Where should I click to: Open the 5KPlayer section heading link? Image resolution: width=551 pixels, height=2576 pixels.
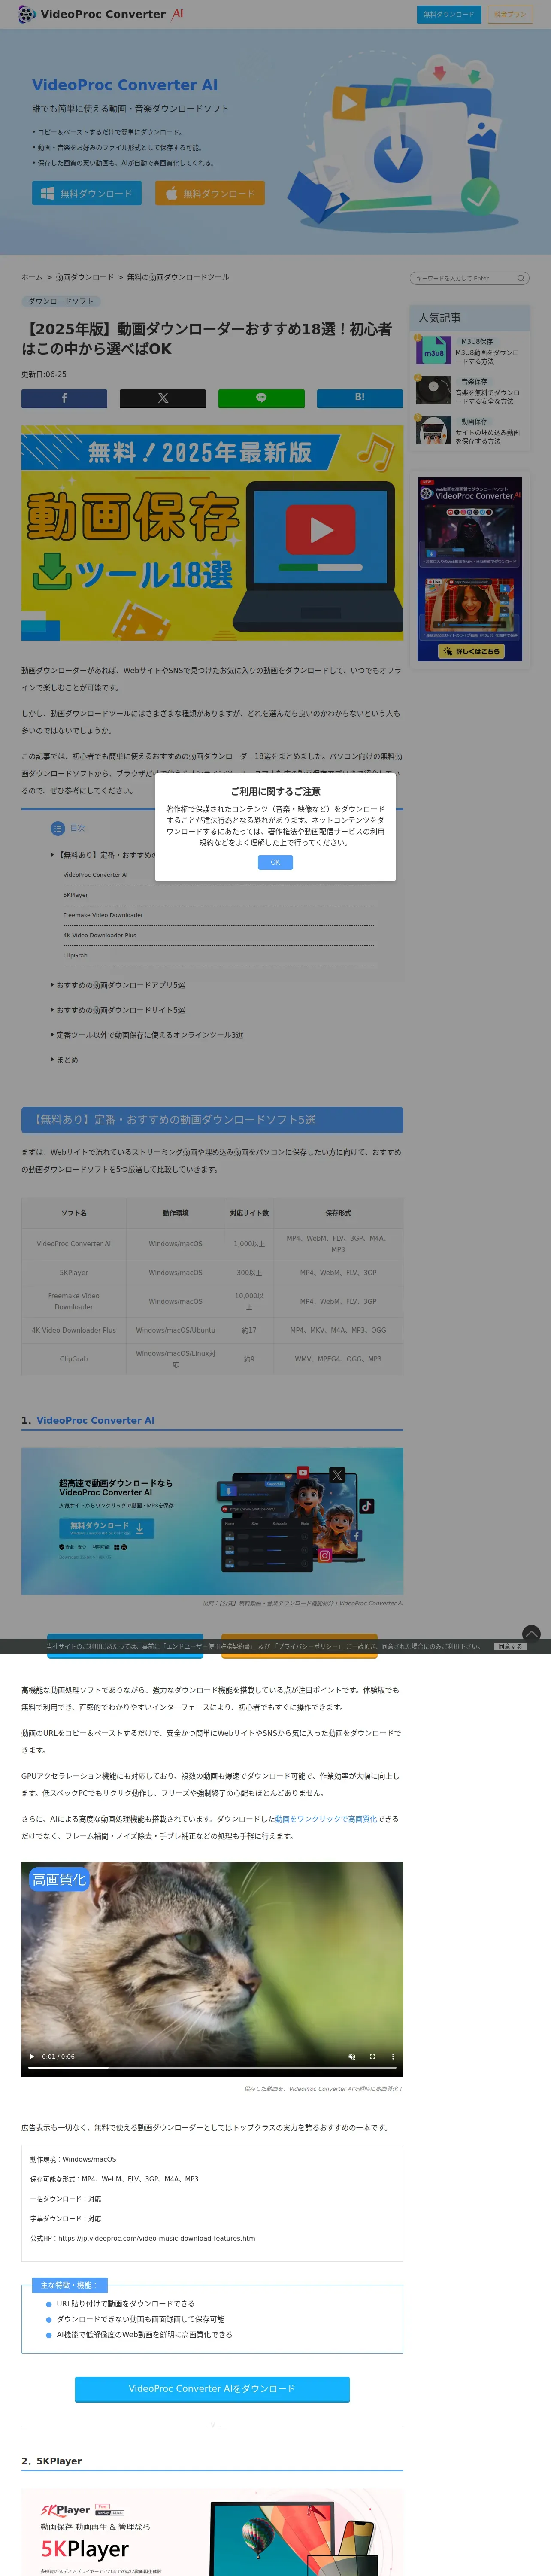coord(59,2461)
